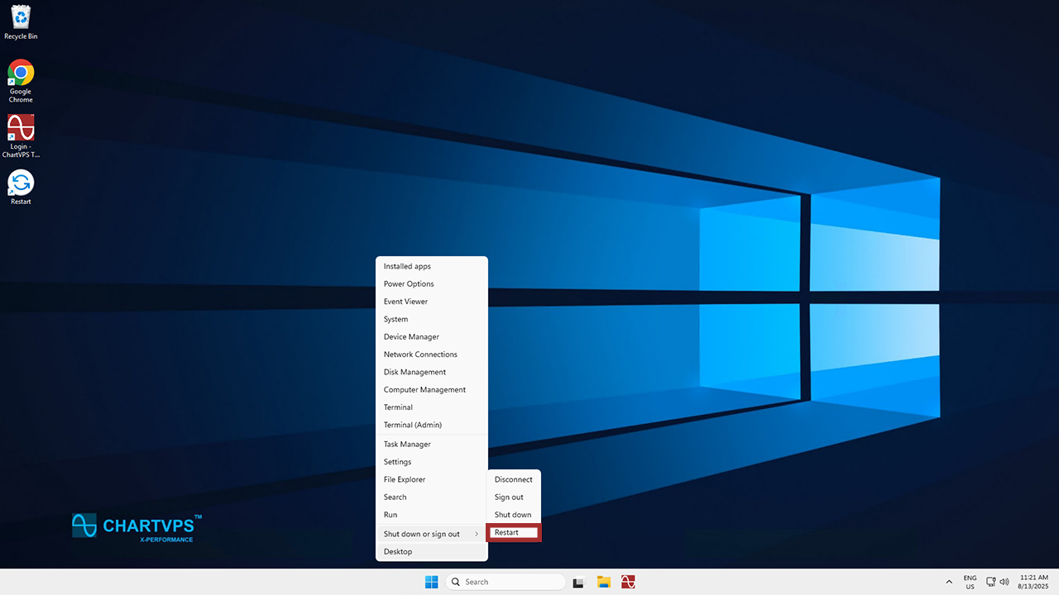Open File Explorer from the taskbar
The image size is (1059, 595).
pos(604,582)
